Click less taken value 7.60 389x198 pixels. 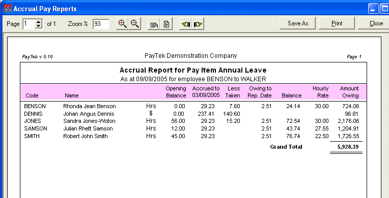(235, 107)
